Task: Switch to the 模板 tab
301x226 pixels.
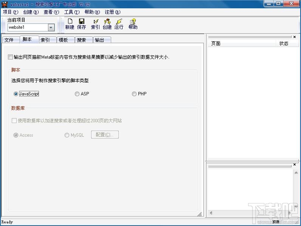Action: [x=66, y=40]
